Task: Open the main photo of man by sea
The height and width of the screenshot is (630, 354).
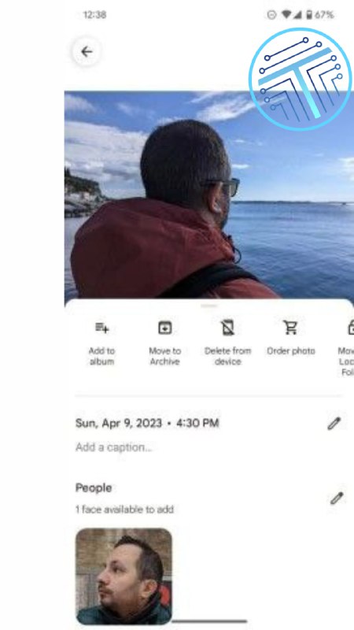Action: pyautogui.click(x=209, y=195)
